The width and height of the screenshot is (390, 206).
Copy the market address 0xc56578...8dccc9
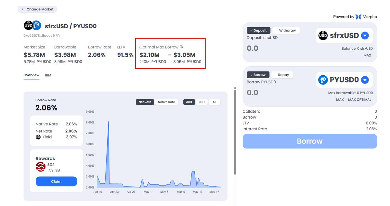tap(58, 35)
